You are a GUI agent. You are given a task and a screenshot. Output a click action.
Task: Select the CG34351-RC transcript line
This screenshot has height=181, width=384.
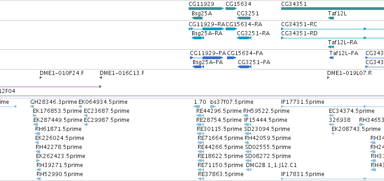tap(333, 29)
